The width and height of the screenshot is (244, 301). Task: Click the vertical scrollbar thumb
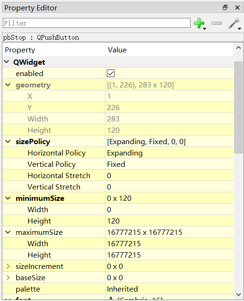[238, 107]
